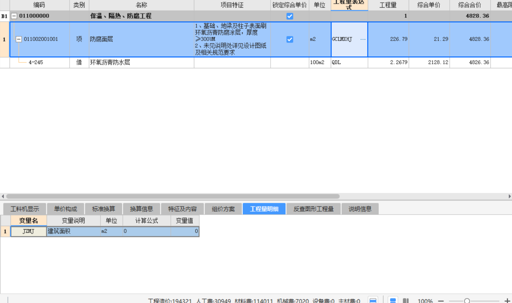The height and width of the screenshot is (303, 512).
Task: Click the zoom slider handle
Action: (x=467, y=301)
